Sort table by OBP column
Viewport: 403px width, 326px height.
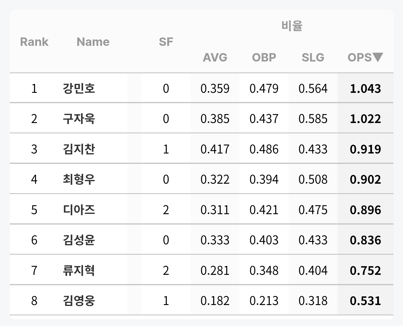264,57
